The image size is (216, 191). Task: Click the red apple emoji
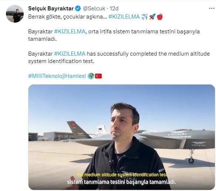coord(160,17)
